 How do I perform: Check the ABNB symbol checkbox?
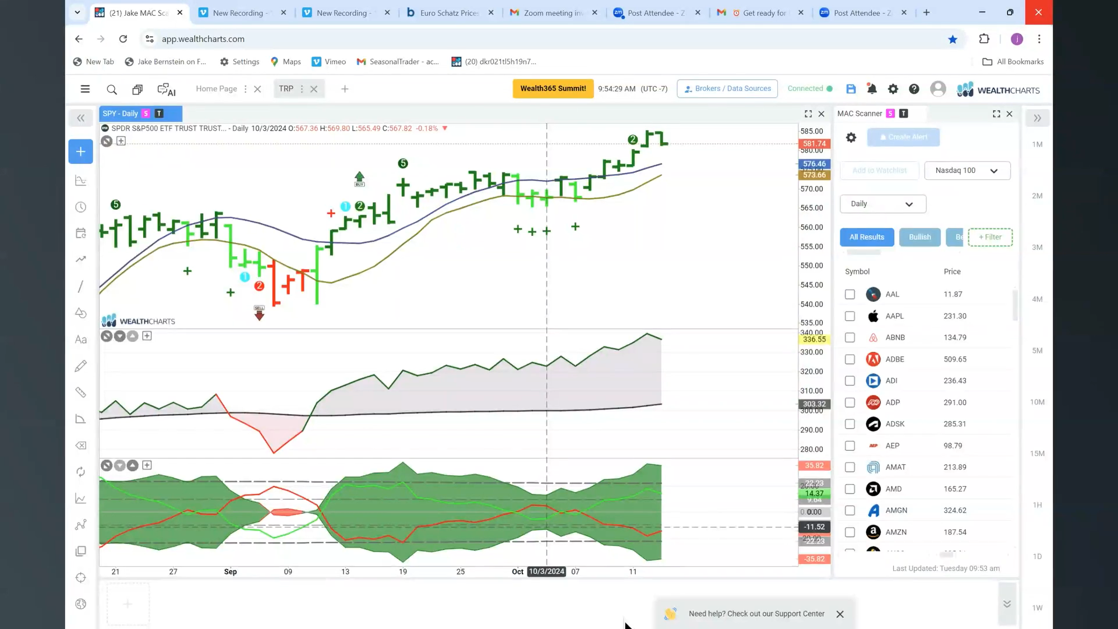[x=850, y=338]
